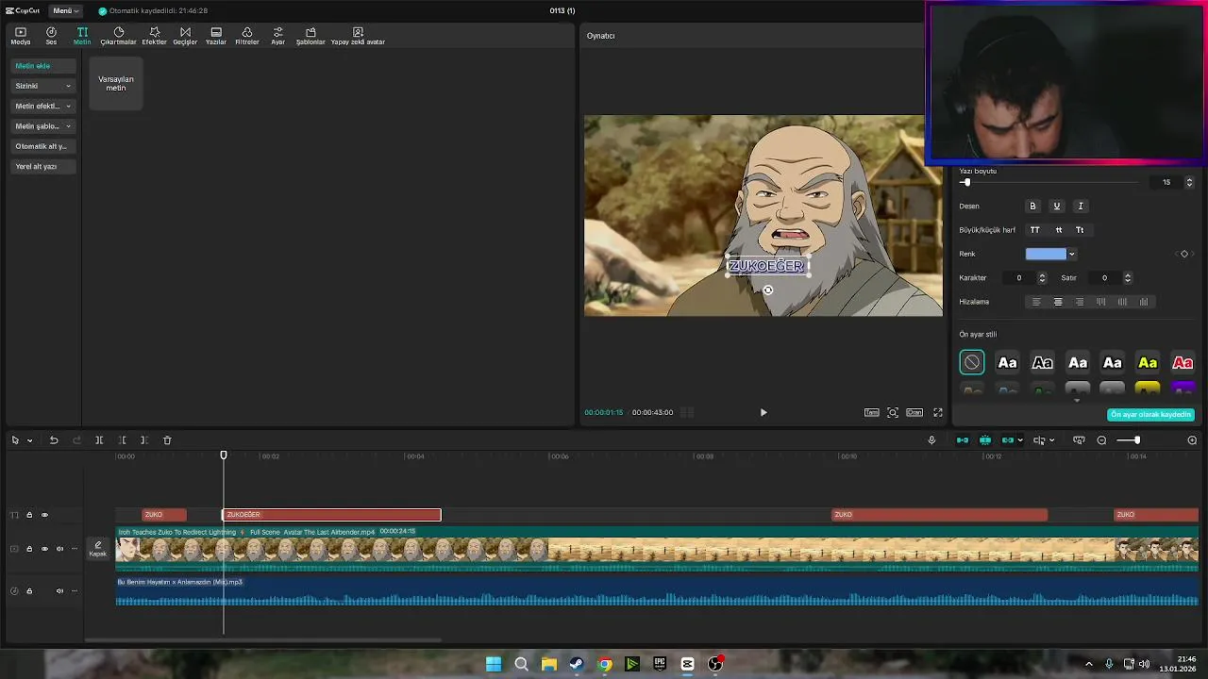Click the Oran aspect ratio button

click(914, 412)
